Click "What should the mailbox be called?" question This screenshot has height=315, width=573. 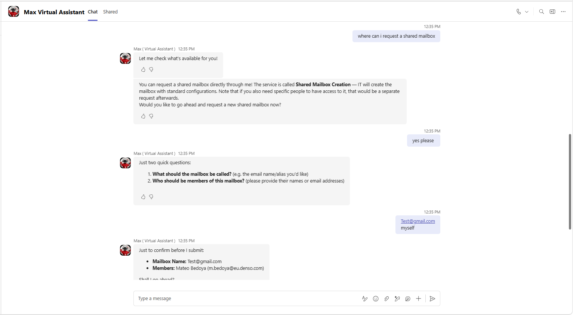(192, 174)
